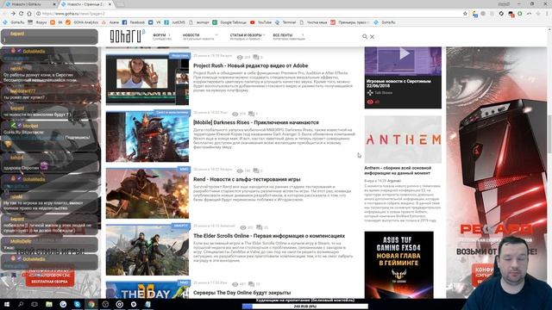Open the Windows Start menu
Viewport: 552px width, 310px height.
point(6,304)
